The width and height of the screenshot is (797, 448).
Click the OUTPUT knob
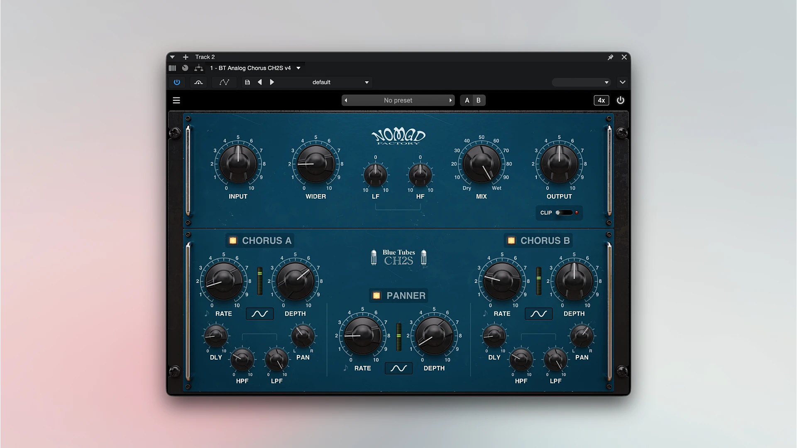tap(559, 164)
